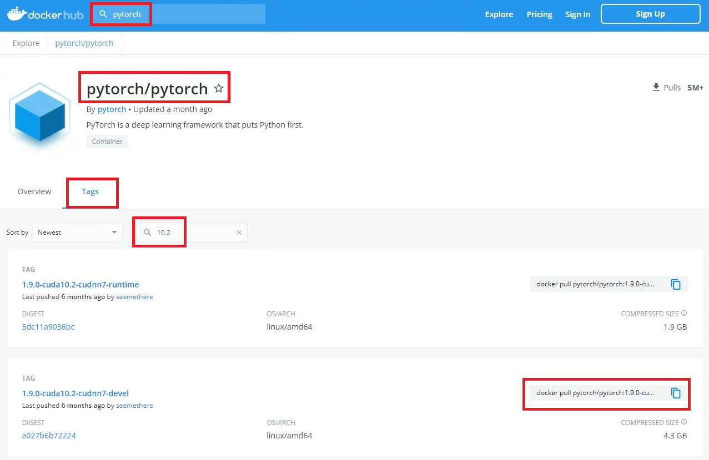Screen dimensions: 709x460
Task: Star the pytorch/pytorch repository
Action: tap(219, 88)
